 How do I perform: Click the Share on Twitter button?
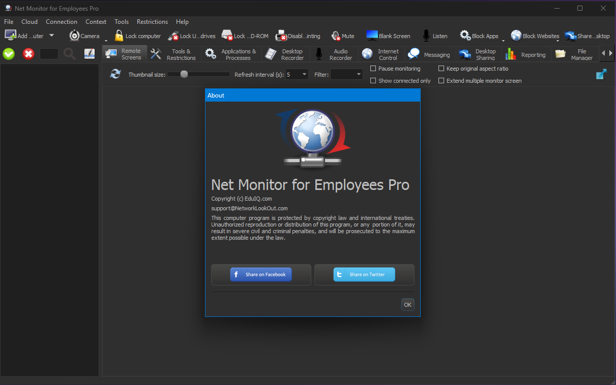[x=364, y=275]
